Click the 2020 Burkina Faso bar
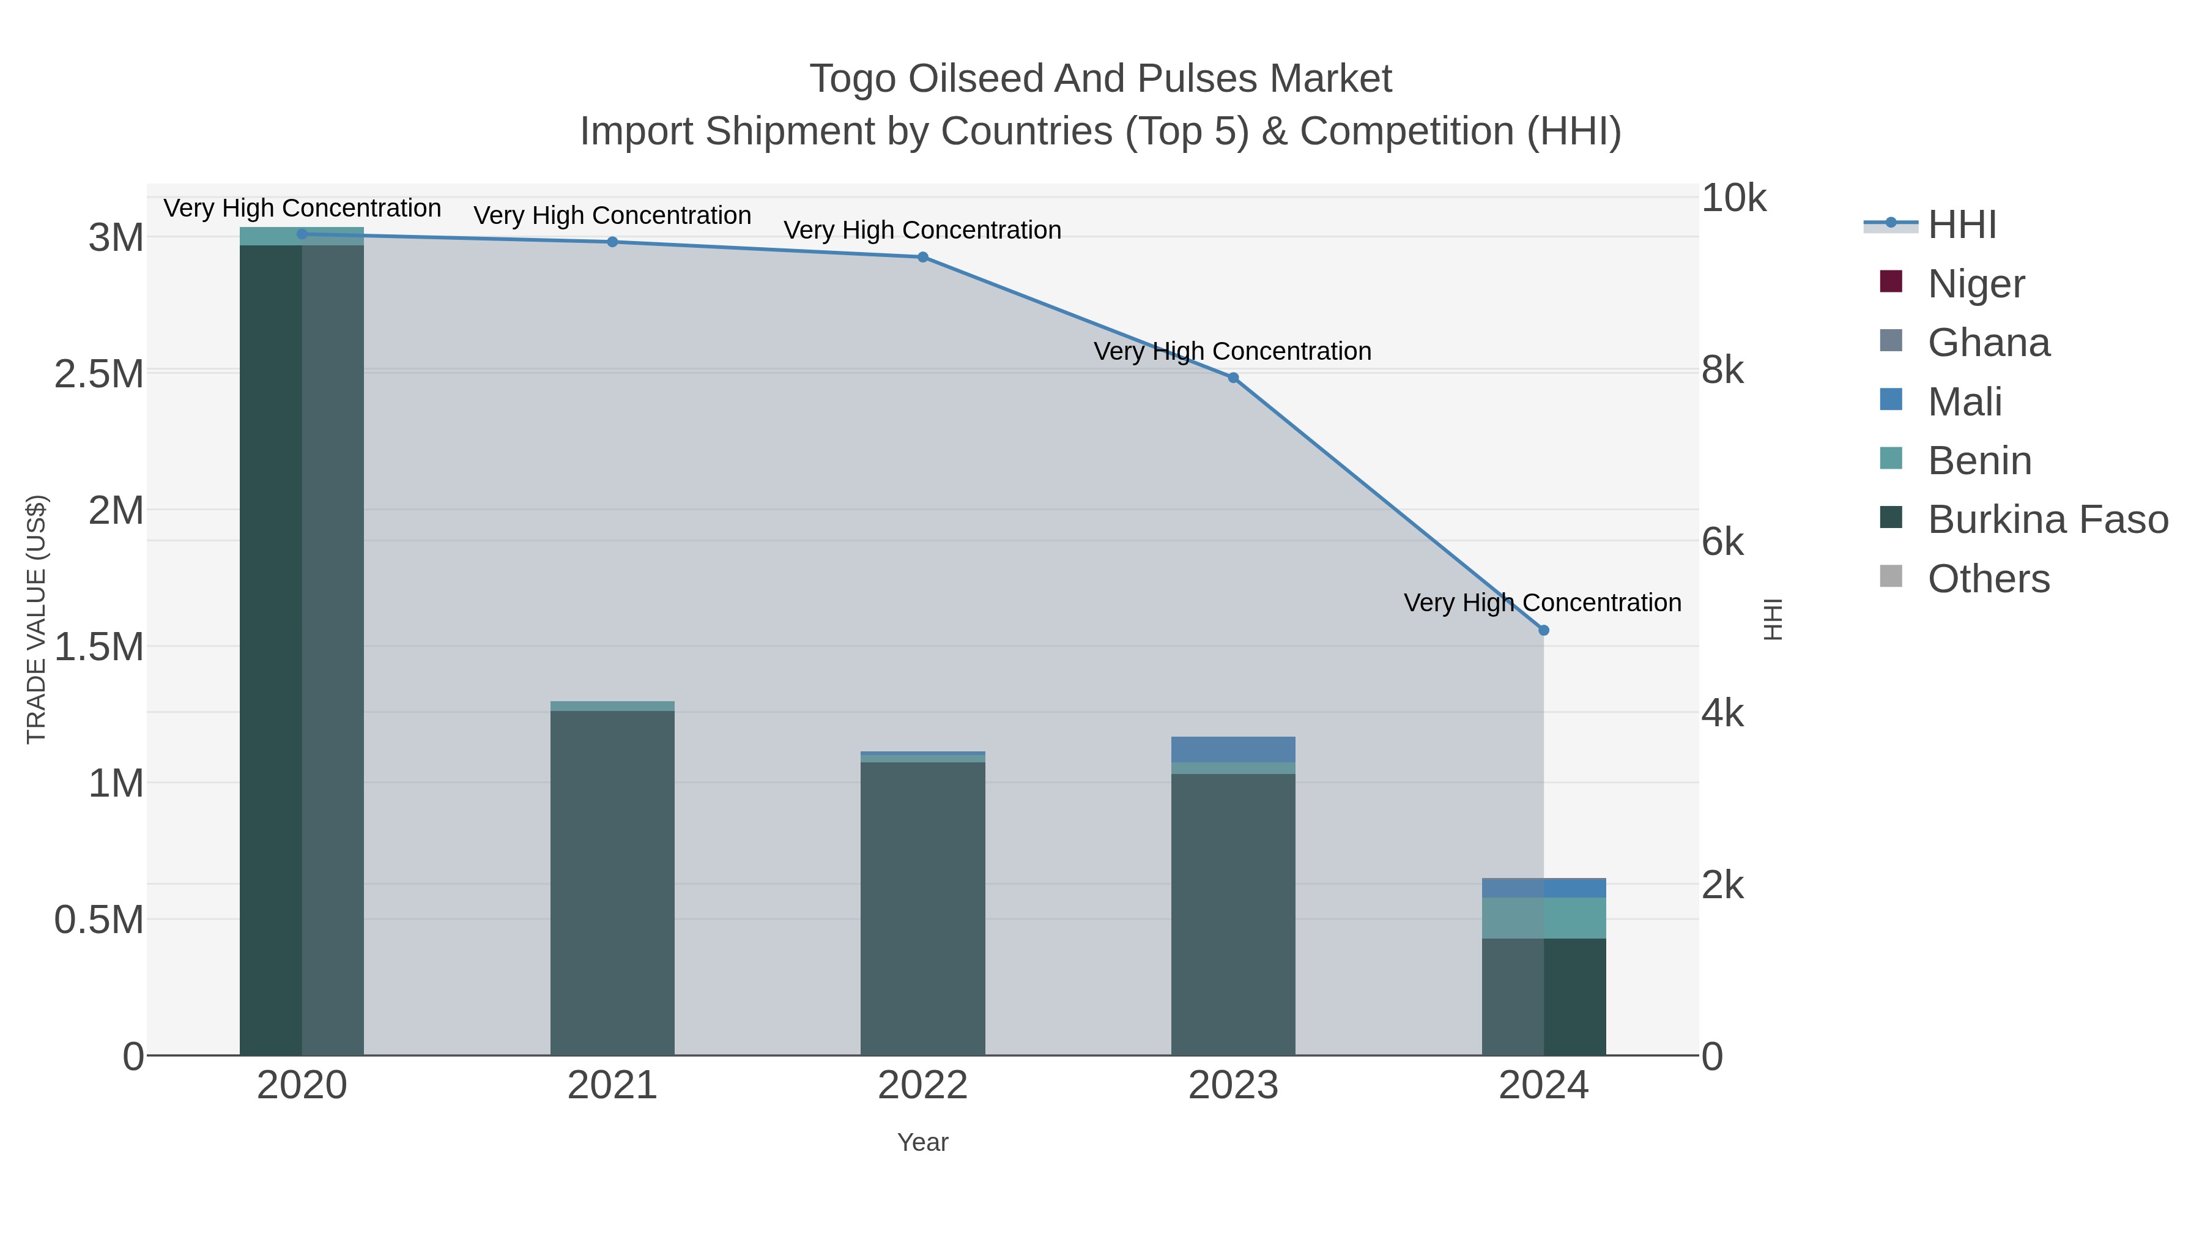The height and width of the screenshot is (1239, 2202). 302,650
